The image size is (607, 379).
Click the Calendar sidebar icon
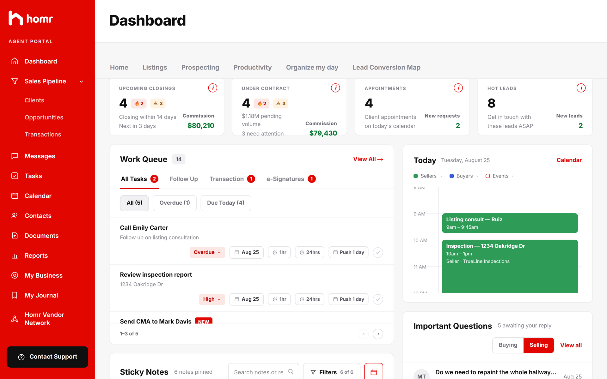tap(15, 196)
